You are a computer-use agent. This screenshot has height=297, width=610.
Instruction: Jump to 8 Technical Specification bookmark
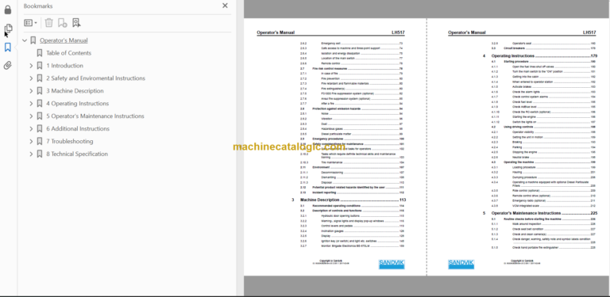coord(77,154)
